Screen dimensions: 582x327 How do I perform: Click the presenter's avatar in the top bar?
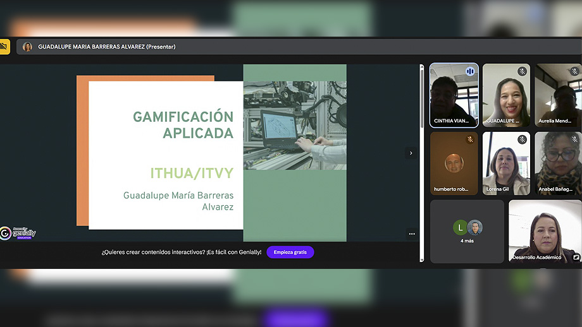(27, 47)
